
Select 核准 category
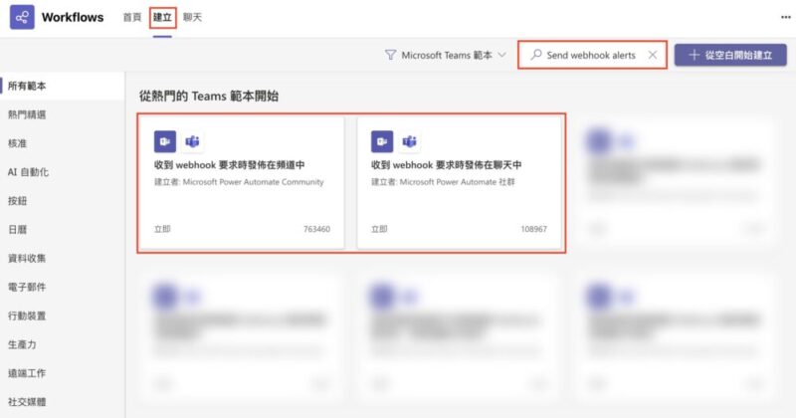[x=62, y=143]
